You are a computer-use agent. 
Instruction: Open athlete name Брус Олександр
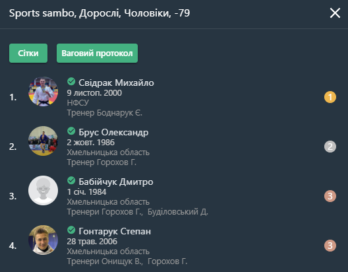[x=113, y=132]
